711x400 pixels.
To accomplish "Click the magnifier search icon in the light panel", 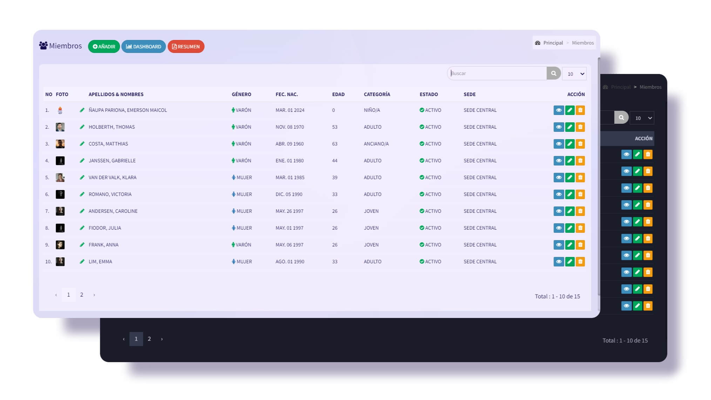I will 554,73.
